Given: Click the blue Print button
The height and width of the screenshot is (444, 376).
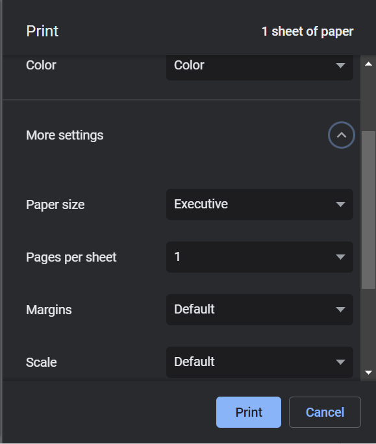Looking at the screenshot, I should 249,412.
